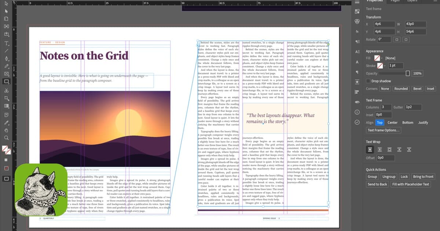440x231 pixels.
Task: Activate the Zoom magnifier tool
Action: point(7,138)
